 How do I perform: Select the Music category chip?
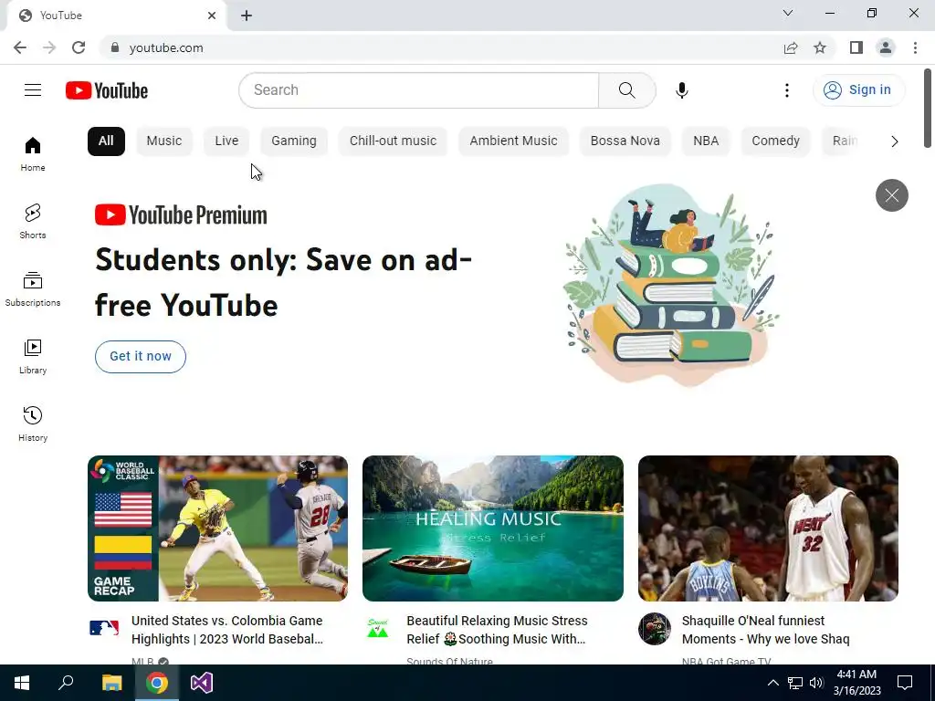[x=164, y=141]
